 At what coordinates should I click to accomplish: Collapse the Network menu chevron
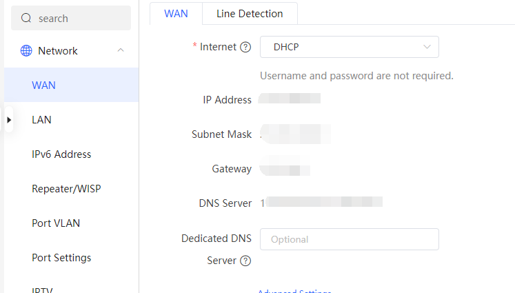coord(121,50)
